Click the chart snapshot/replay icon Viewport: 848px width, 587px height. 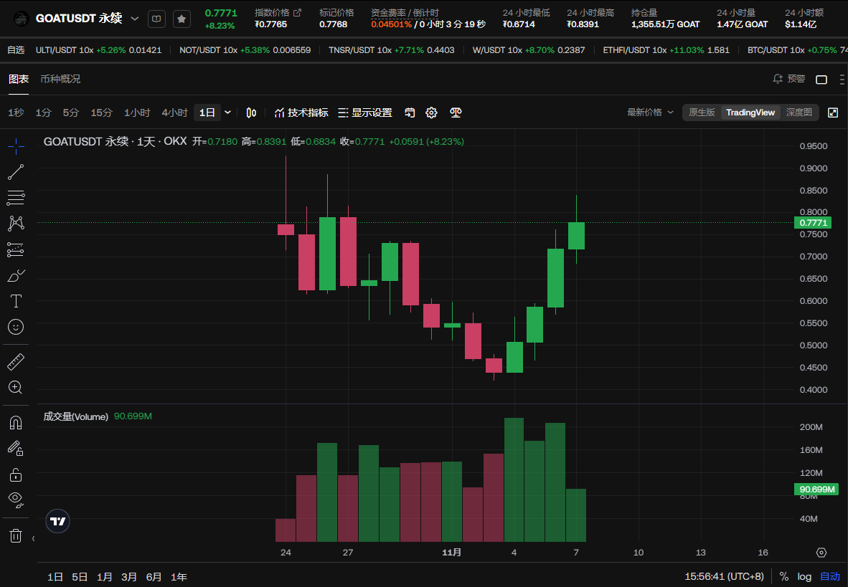pyautogui.click(x=410, y=113)
